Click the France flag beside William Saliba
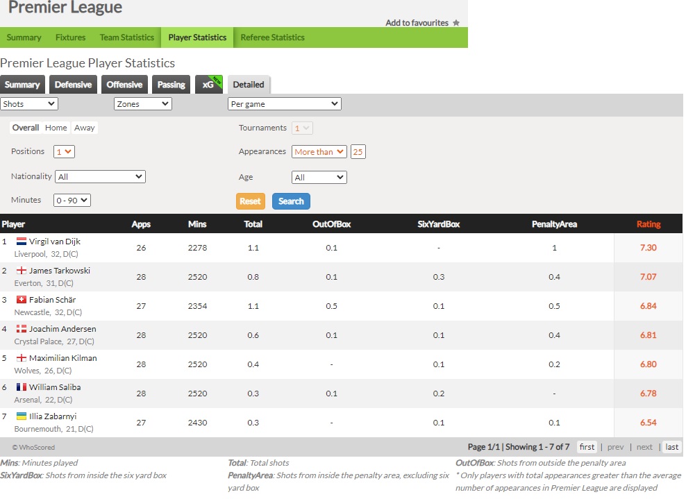 pos(22,387)
